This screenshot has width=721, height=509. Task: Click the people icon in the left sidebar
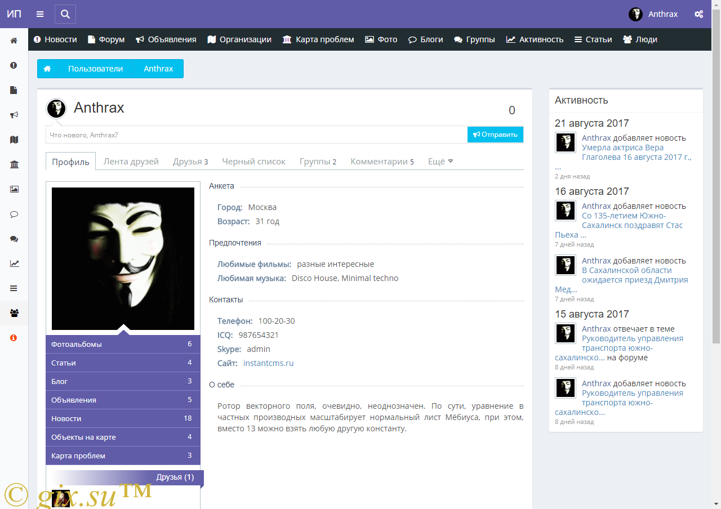[14, 313]
